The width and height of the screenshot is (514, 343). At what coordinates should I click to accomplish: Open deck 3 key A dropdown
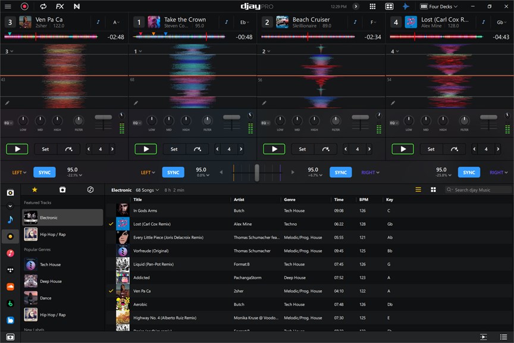116,22
